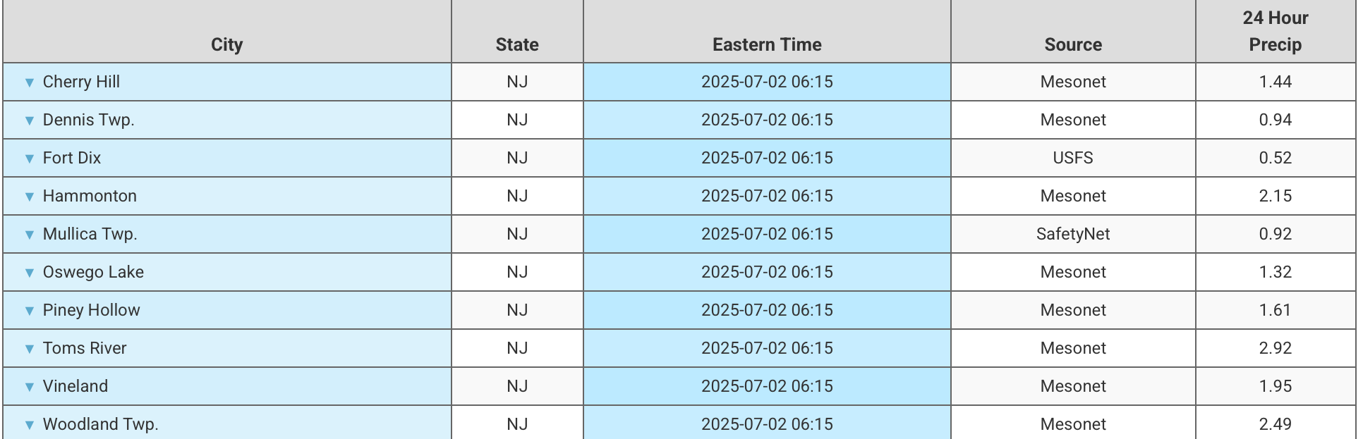Image resolution: width=1363 pixels, height=439 pixels.
Task: Sort table by State column header
Action: tap(517, 44)
